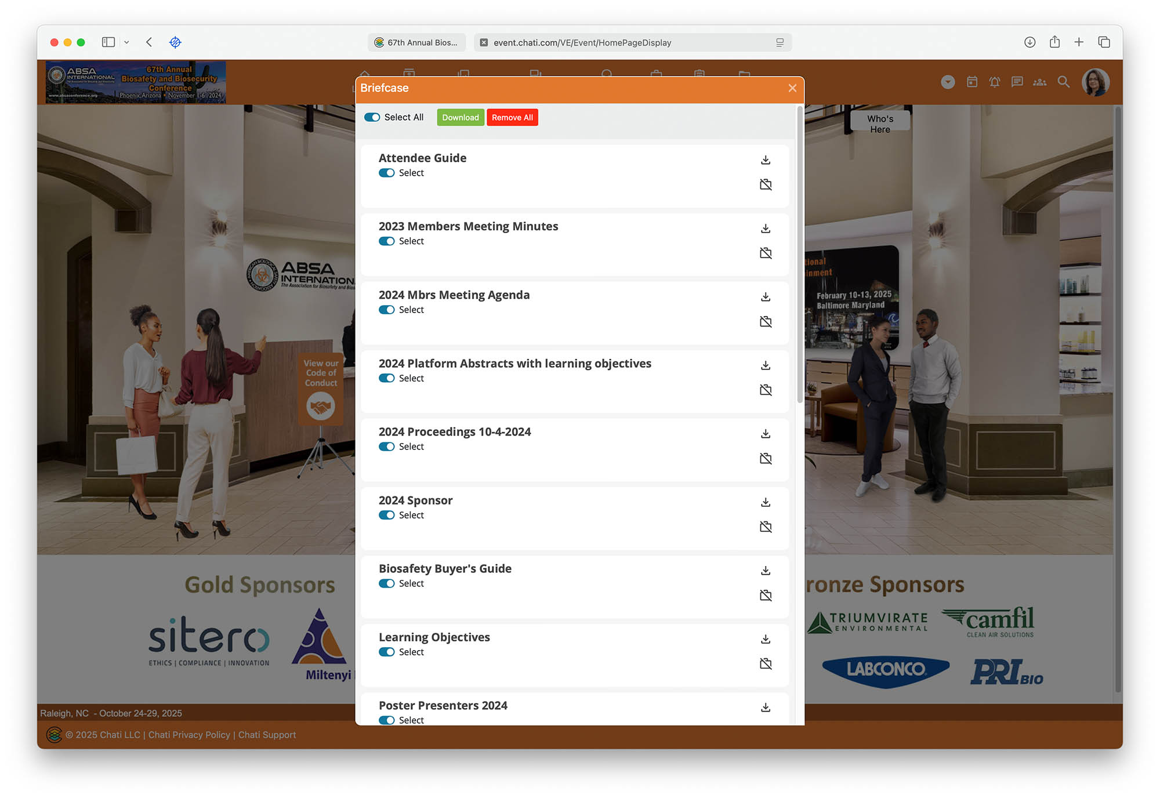Viewport: 1160px width, 798px height.
Task: Remove 2023 Members Meeting Minutes from briefcase
Action: coord(766,253)
